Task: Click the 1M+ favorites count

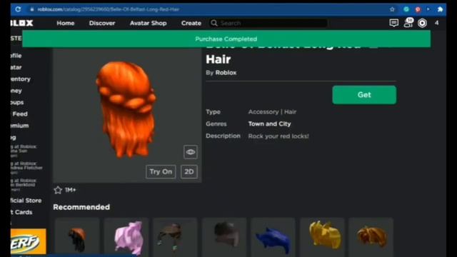Action: [71, 190]
